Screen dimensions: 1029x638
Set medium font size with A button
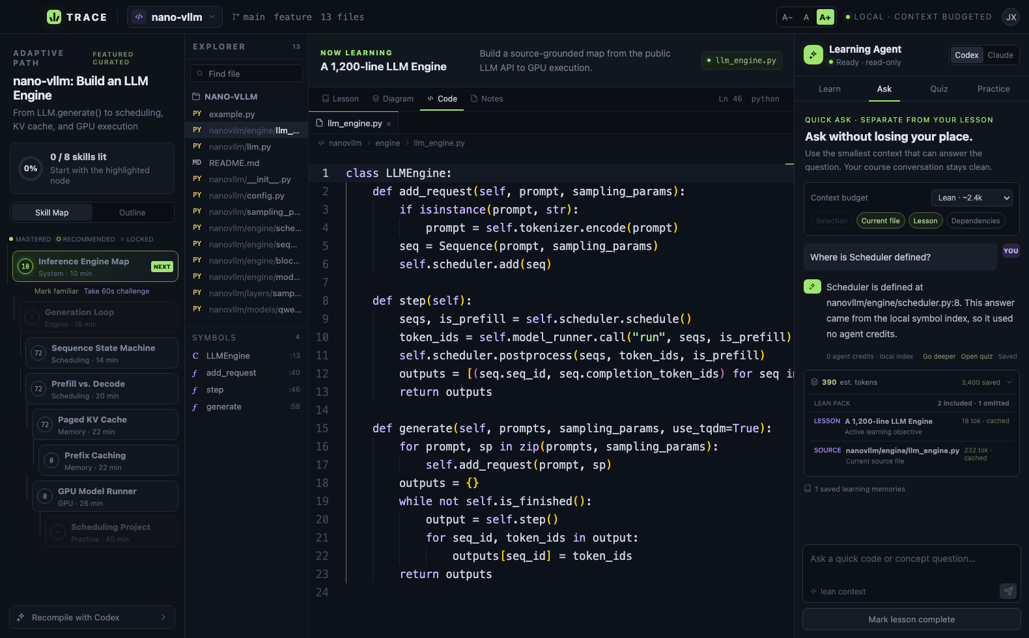(806, 17)
